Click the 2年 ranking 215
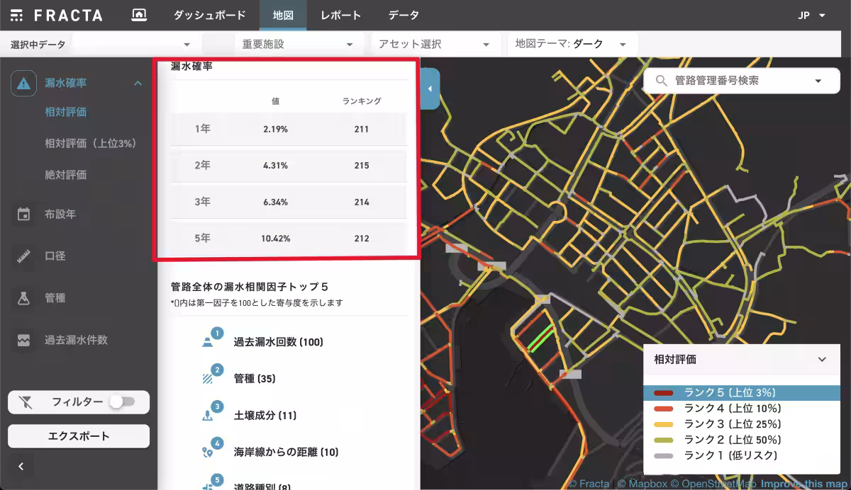 pyautogui.click(x=362, y=166)
